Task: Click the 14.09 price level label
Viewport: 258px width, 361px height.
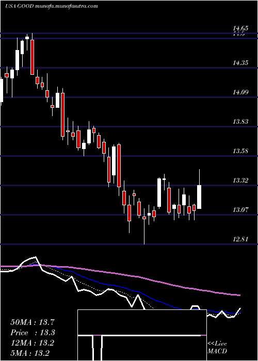Action: click(x=240, y=92)
